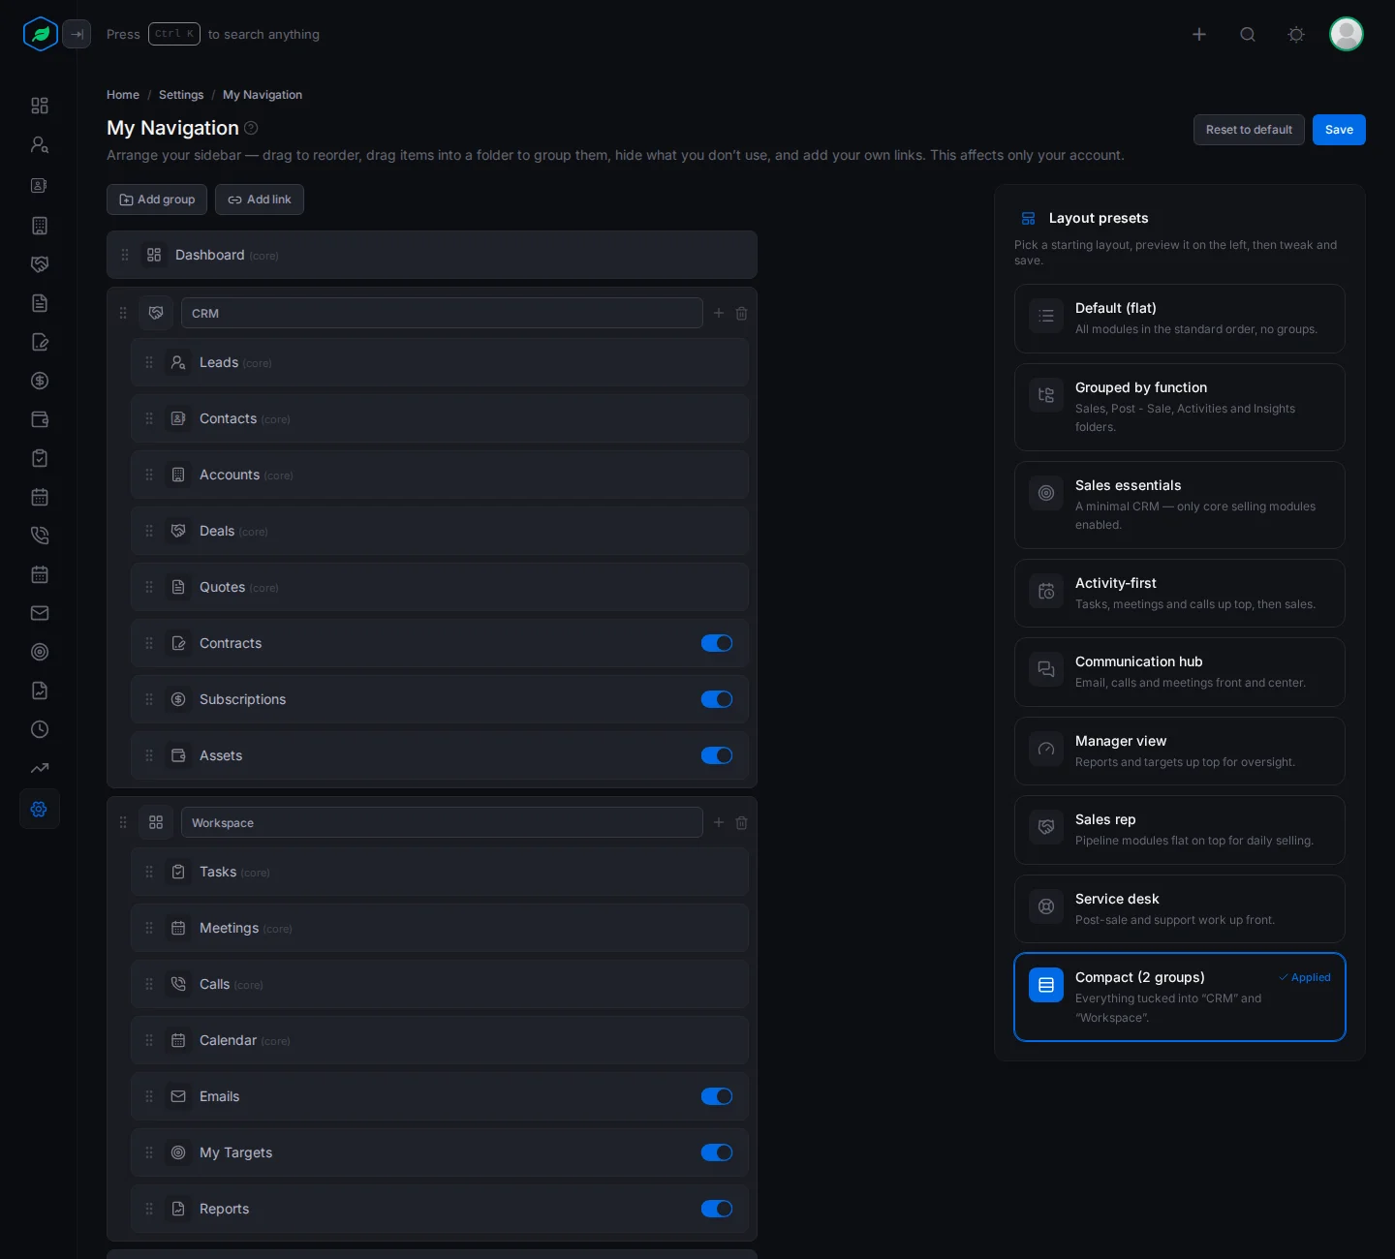
Task: Open Deals handshake icon in sidebar
Action: (40, 264)
